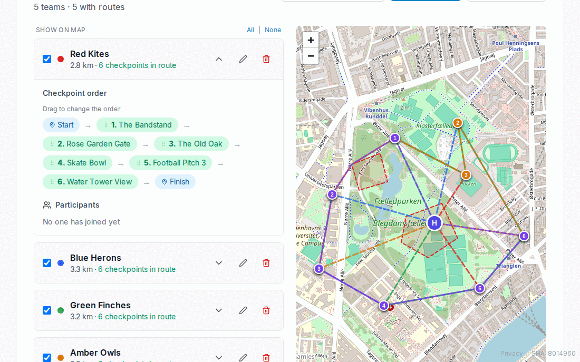Edit the Green Finches team
Screen dimensions: 580x362
click(x=243, y=310)
